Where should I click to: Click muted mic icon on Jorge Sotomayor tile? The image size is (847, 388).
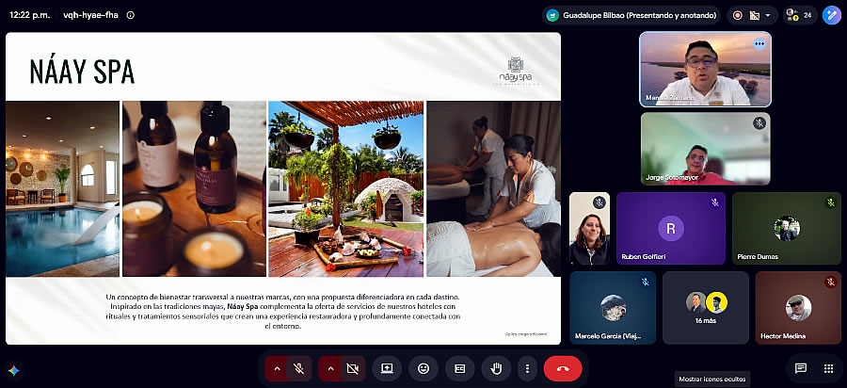(759, 123)
